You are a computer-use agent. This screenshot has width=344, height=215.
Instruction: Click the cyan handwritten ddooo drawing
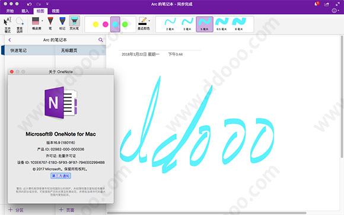pos(197,124)
